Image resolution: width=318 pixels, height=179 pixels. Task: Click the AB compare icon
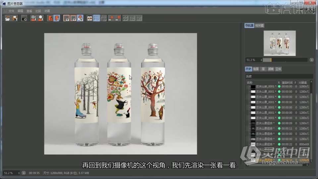pos(89,18)
